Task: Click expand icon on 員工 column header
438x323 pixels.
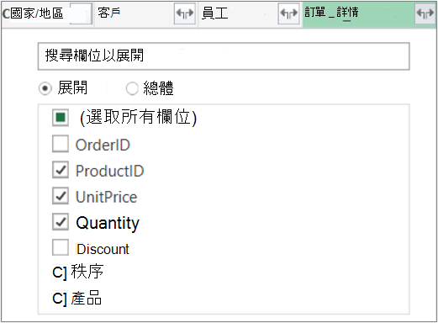Action: pos(288,13)
